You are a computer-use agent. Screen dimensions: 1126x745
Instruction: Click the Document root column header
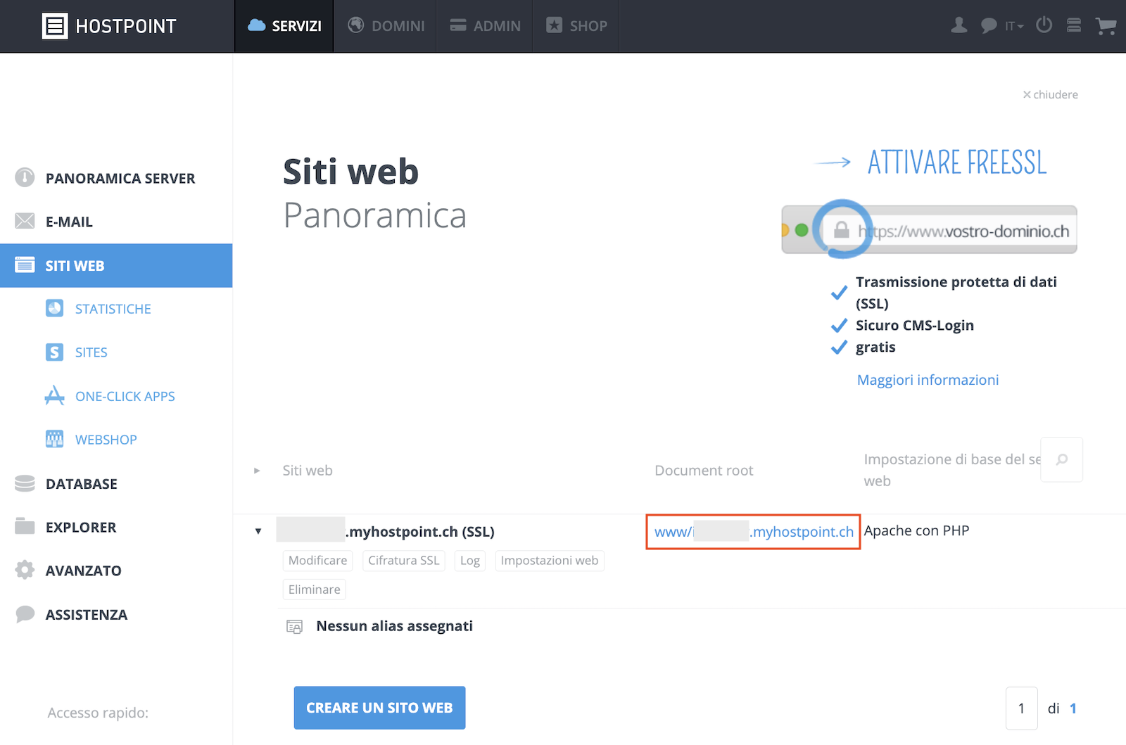pyautogui.click(x=704, y=471)
